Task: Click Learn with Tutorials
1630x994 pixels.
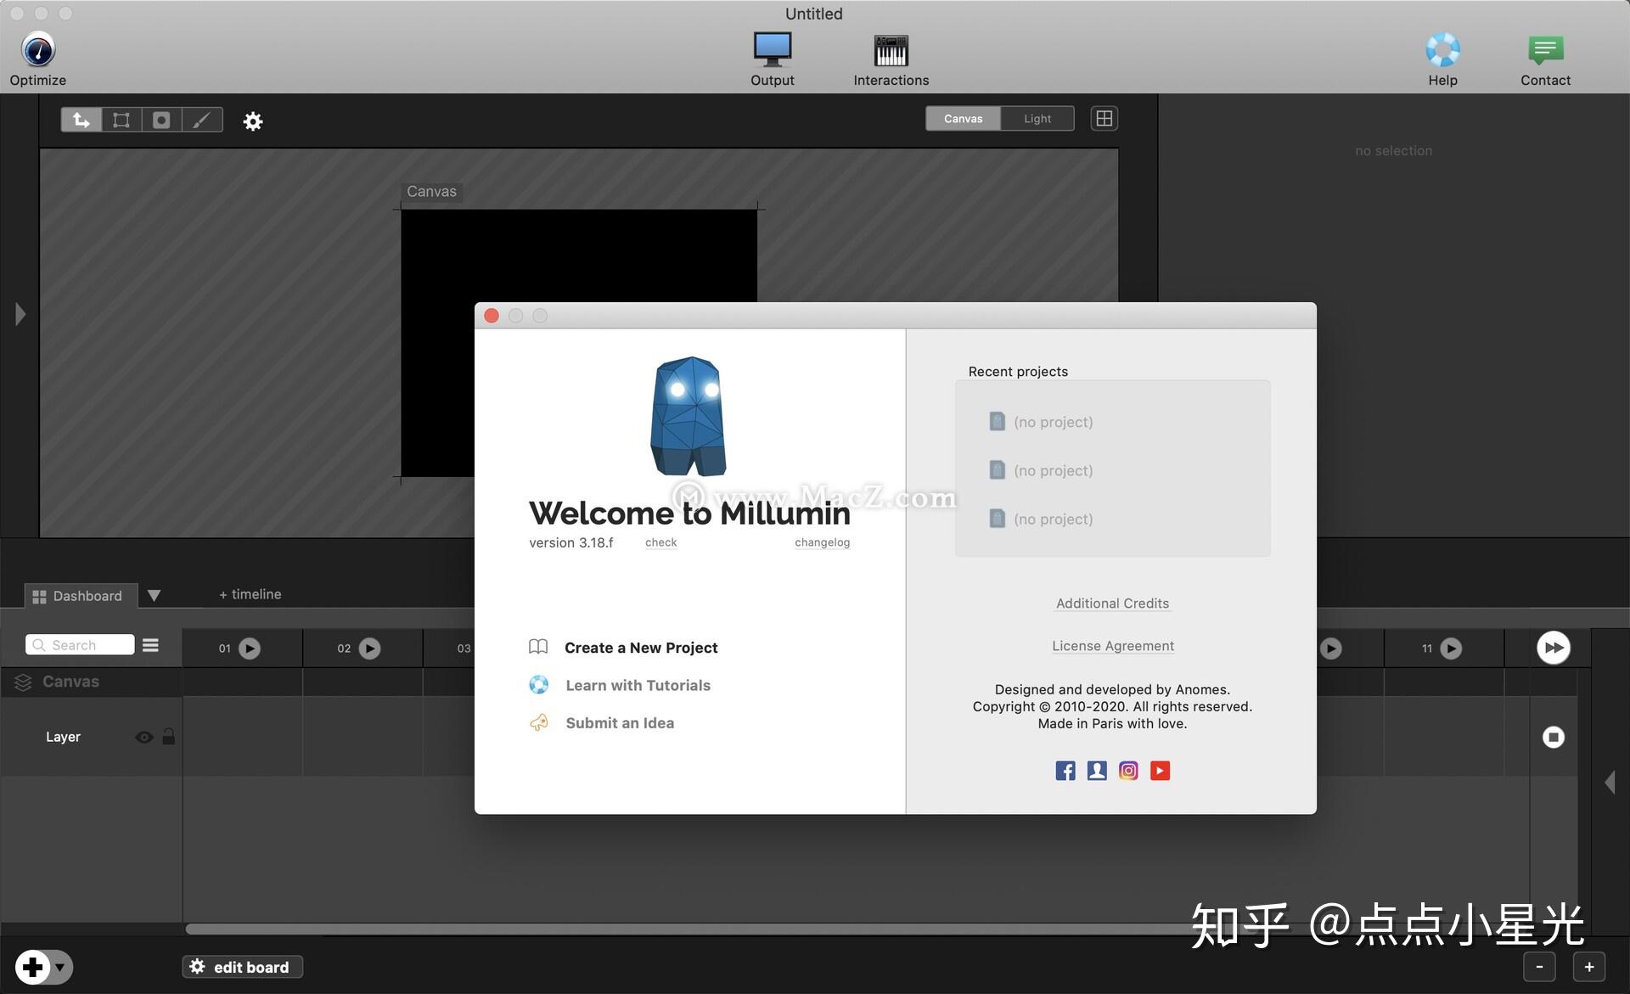Action: (x=638, y=685)
